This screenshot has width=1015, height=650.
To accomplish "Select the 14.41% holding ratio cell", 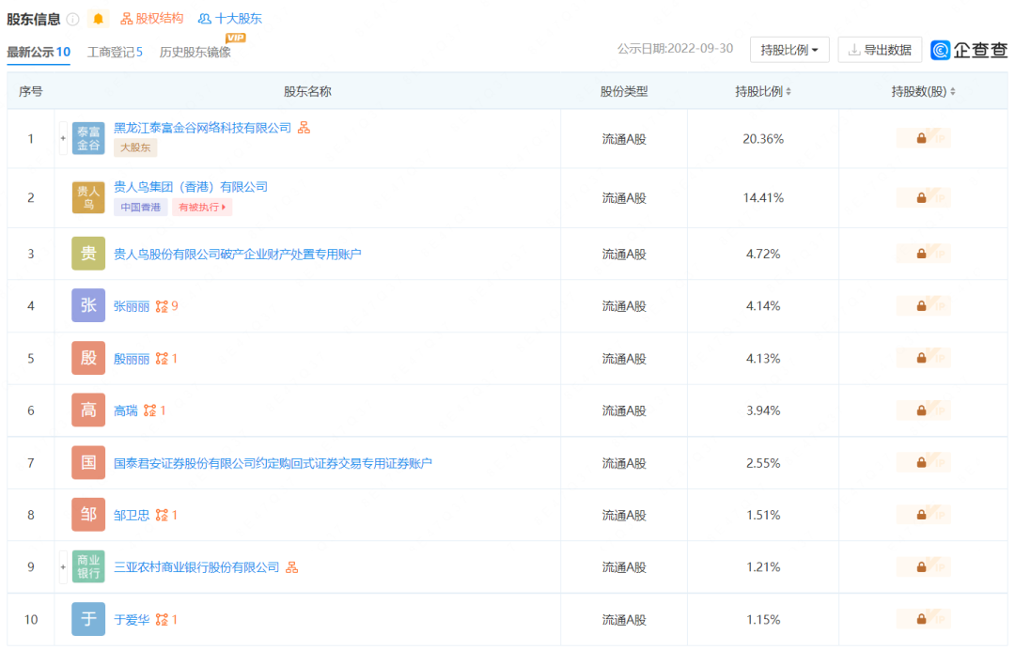I will [x=763, y=198].
